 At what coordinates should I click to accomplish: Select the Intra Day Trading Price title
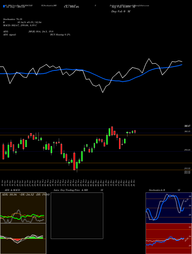pyautogui.click(x=71, y=190)
